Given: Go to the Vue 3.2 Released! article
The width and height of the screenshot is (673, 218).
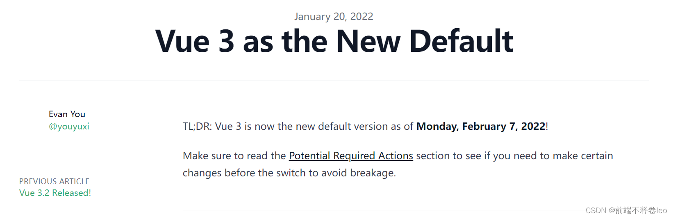Looking at the screenshot, I should coord(55,193).
